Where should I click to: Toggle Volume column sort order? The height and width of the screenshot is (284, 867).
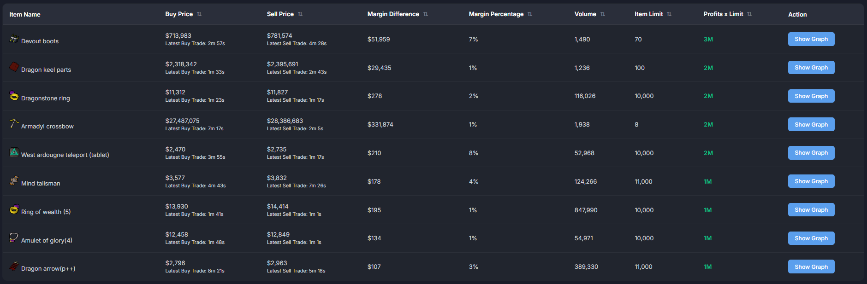click(603, 14)
